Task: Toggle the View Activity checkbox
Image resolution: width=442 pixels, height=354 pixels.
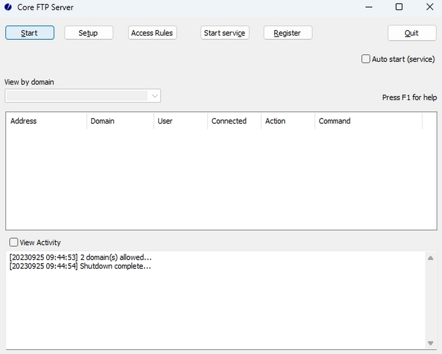Action: pos(14,242)
